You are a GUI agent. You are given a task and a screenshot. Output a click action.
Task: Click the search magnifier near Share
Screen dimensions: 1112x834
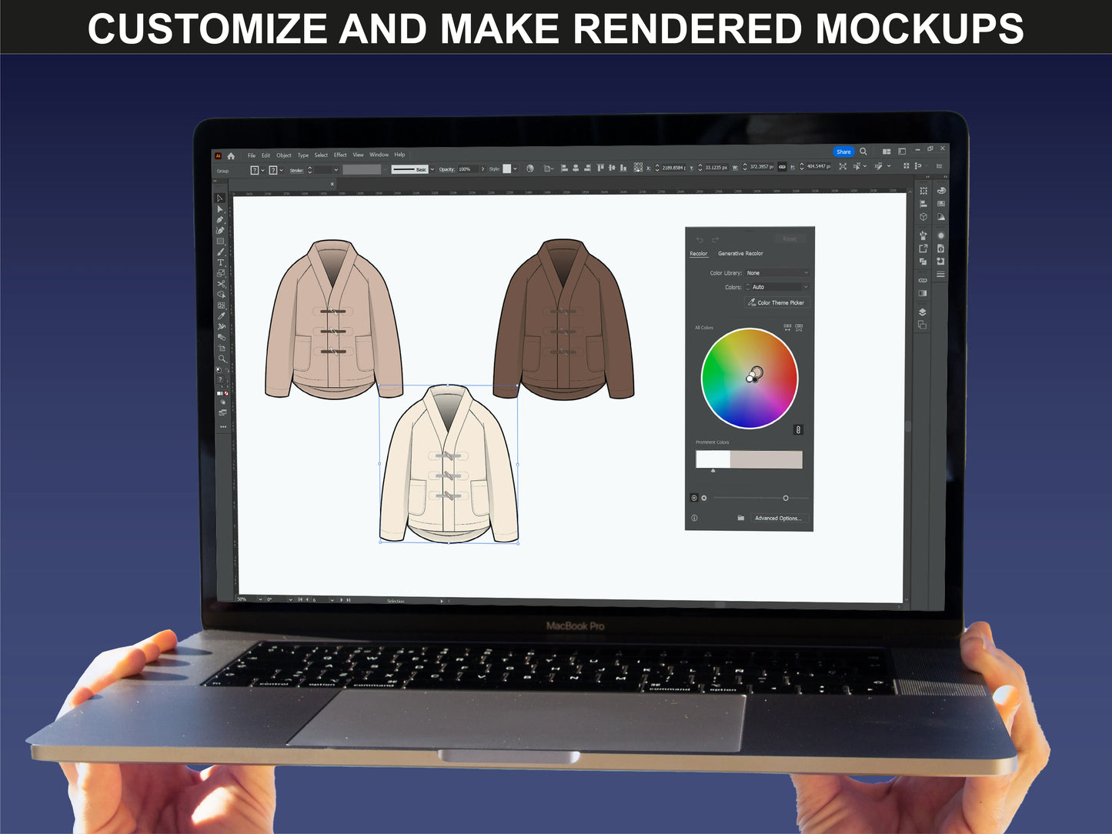[863, 152]
